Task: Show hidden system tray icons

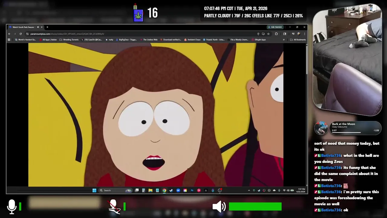Action: point(249,190)
